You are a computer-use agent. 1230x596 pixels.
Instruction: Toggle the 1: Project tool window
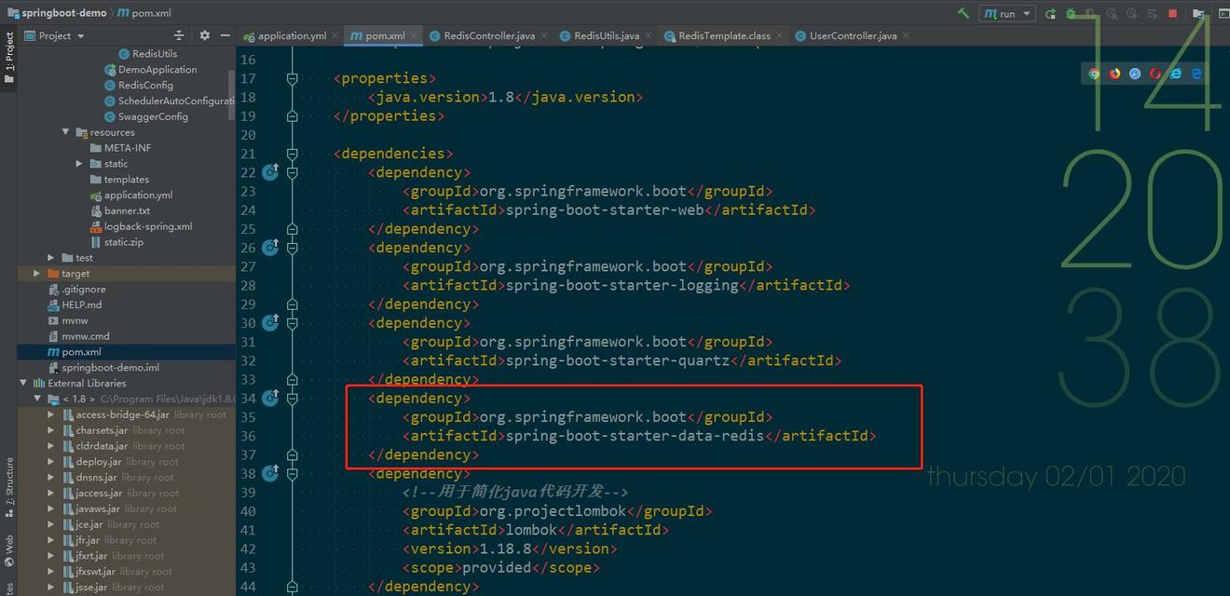[9, 58]
